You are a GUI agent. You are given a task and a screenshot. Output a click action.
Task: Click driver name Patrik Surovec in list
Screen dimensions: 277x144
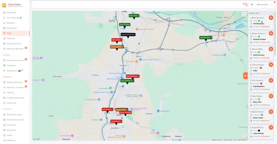(259, 55)
